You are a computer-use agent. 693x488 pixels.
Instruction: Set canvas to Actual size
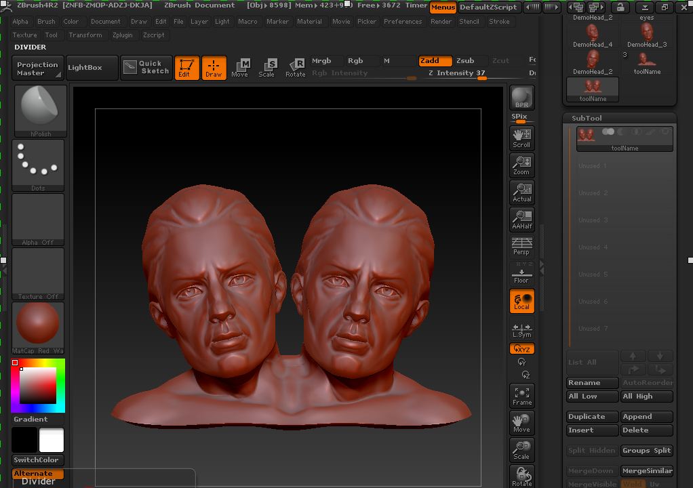(x=521, y=192)
